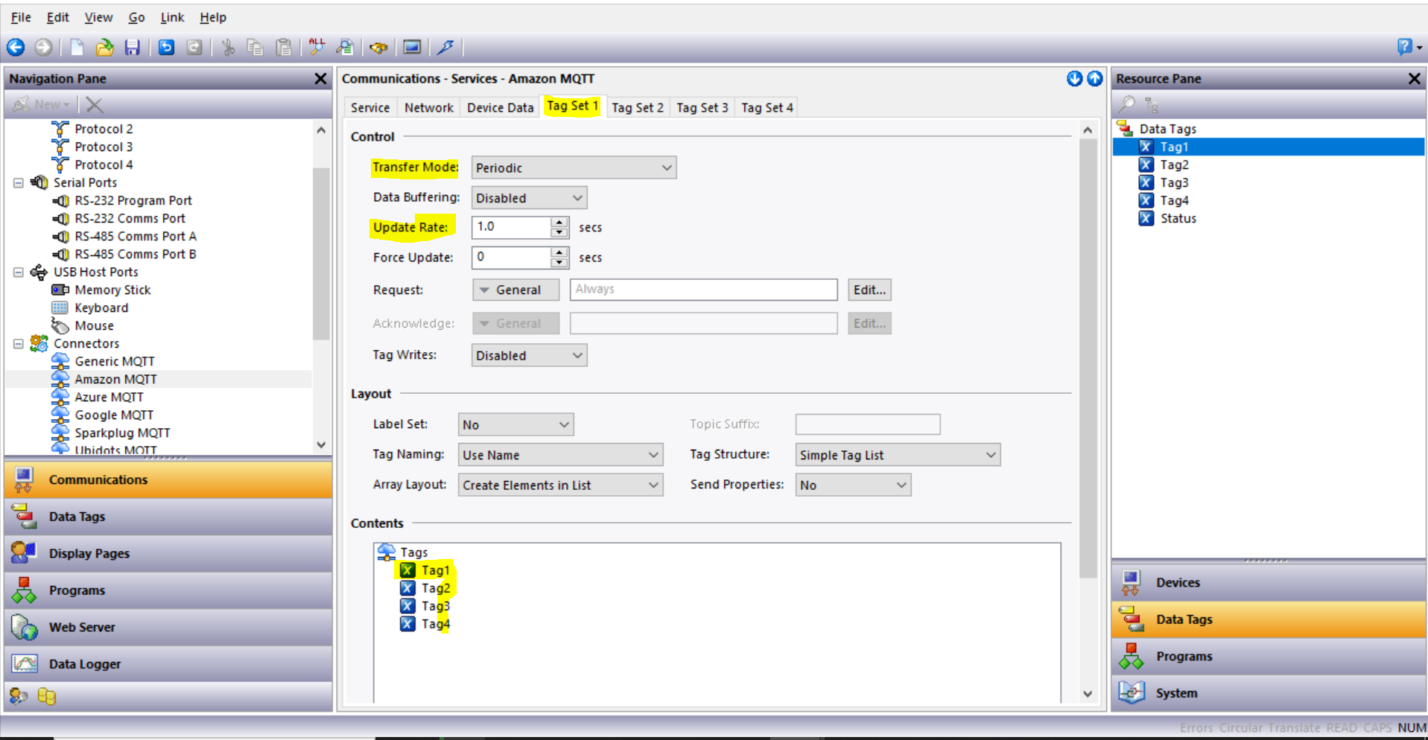The width and height of the screenshot is (1428, 740).
Task: Select Azure MQTT connector
Action: point(109,397)
